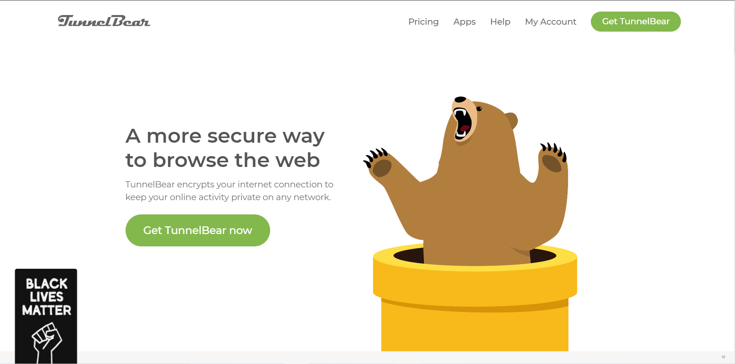The height and width of the screenshot is (364, 735).
Task: Open the Black Lives Matter banner text
Action: click(x=46, y=297)
